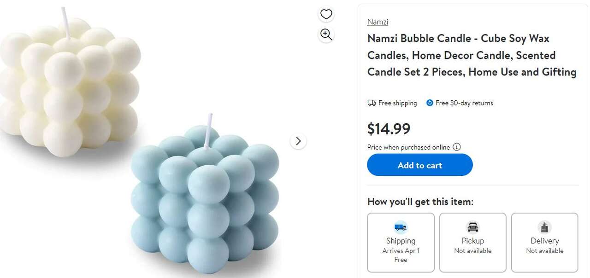
Task: Click the blue truck icon in Shipping card
Action: tap(401, 227)
